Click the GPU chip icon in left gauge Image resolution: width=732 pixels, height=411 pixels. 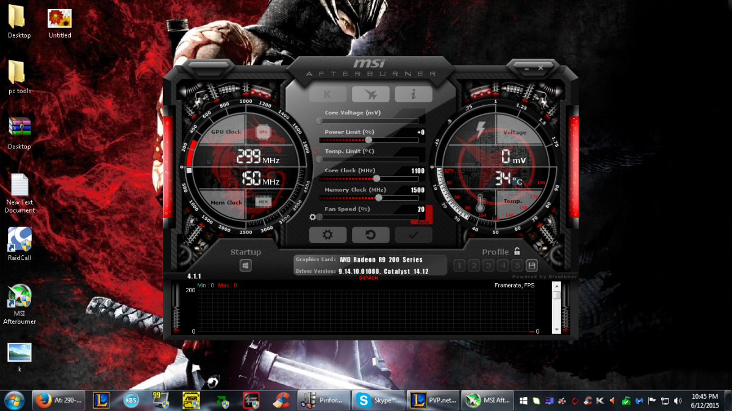263,132
